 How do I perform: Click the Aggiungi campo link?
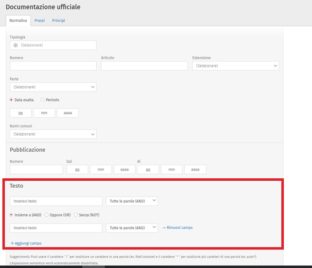pos(31,243)
